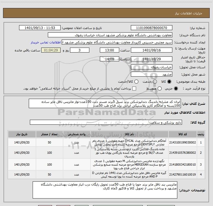Click the buyer organization name field

coord(110,35)
